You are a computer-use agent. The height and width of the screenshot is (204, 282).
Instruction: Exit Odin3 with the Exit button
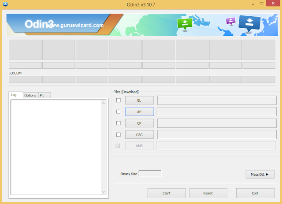pyautogui.click(x=255, y=193)
